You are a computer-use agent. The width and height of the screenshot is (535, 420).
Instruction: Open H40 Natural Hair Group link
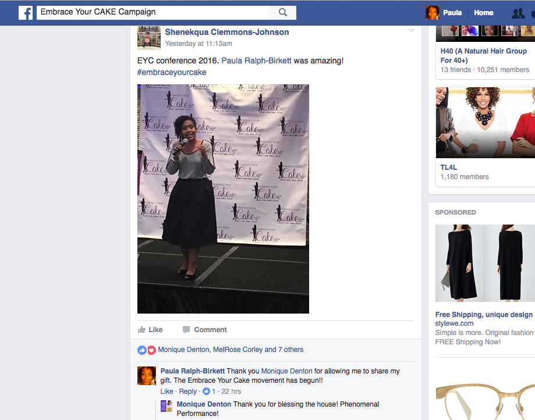click(x=483, y=56)
